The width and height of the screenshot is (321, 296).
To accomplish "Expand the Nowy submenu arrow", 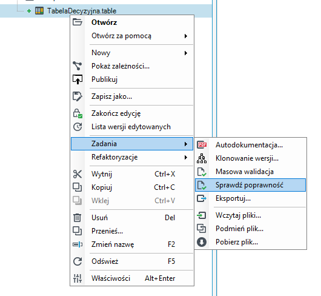I will point(186,53).
